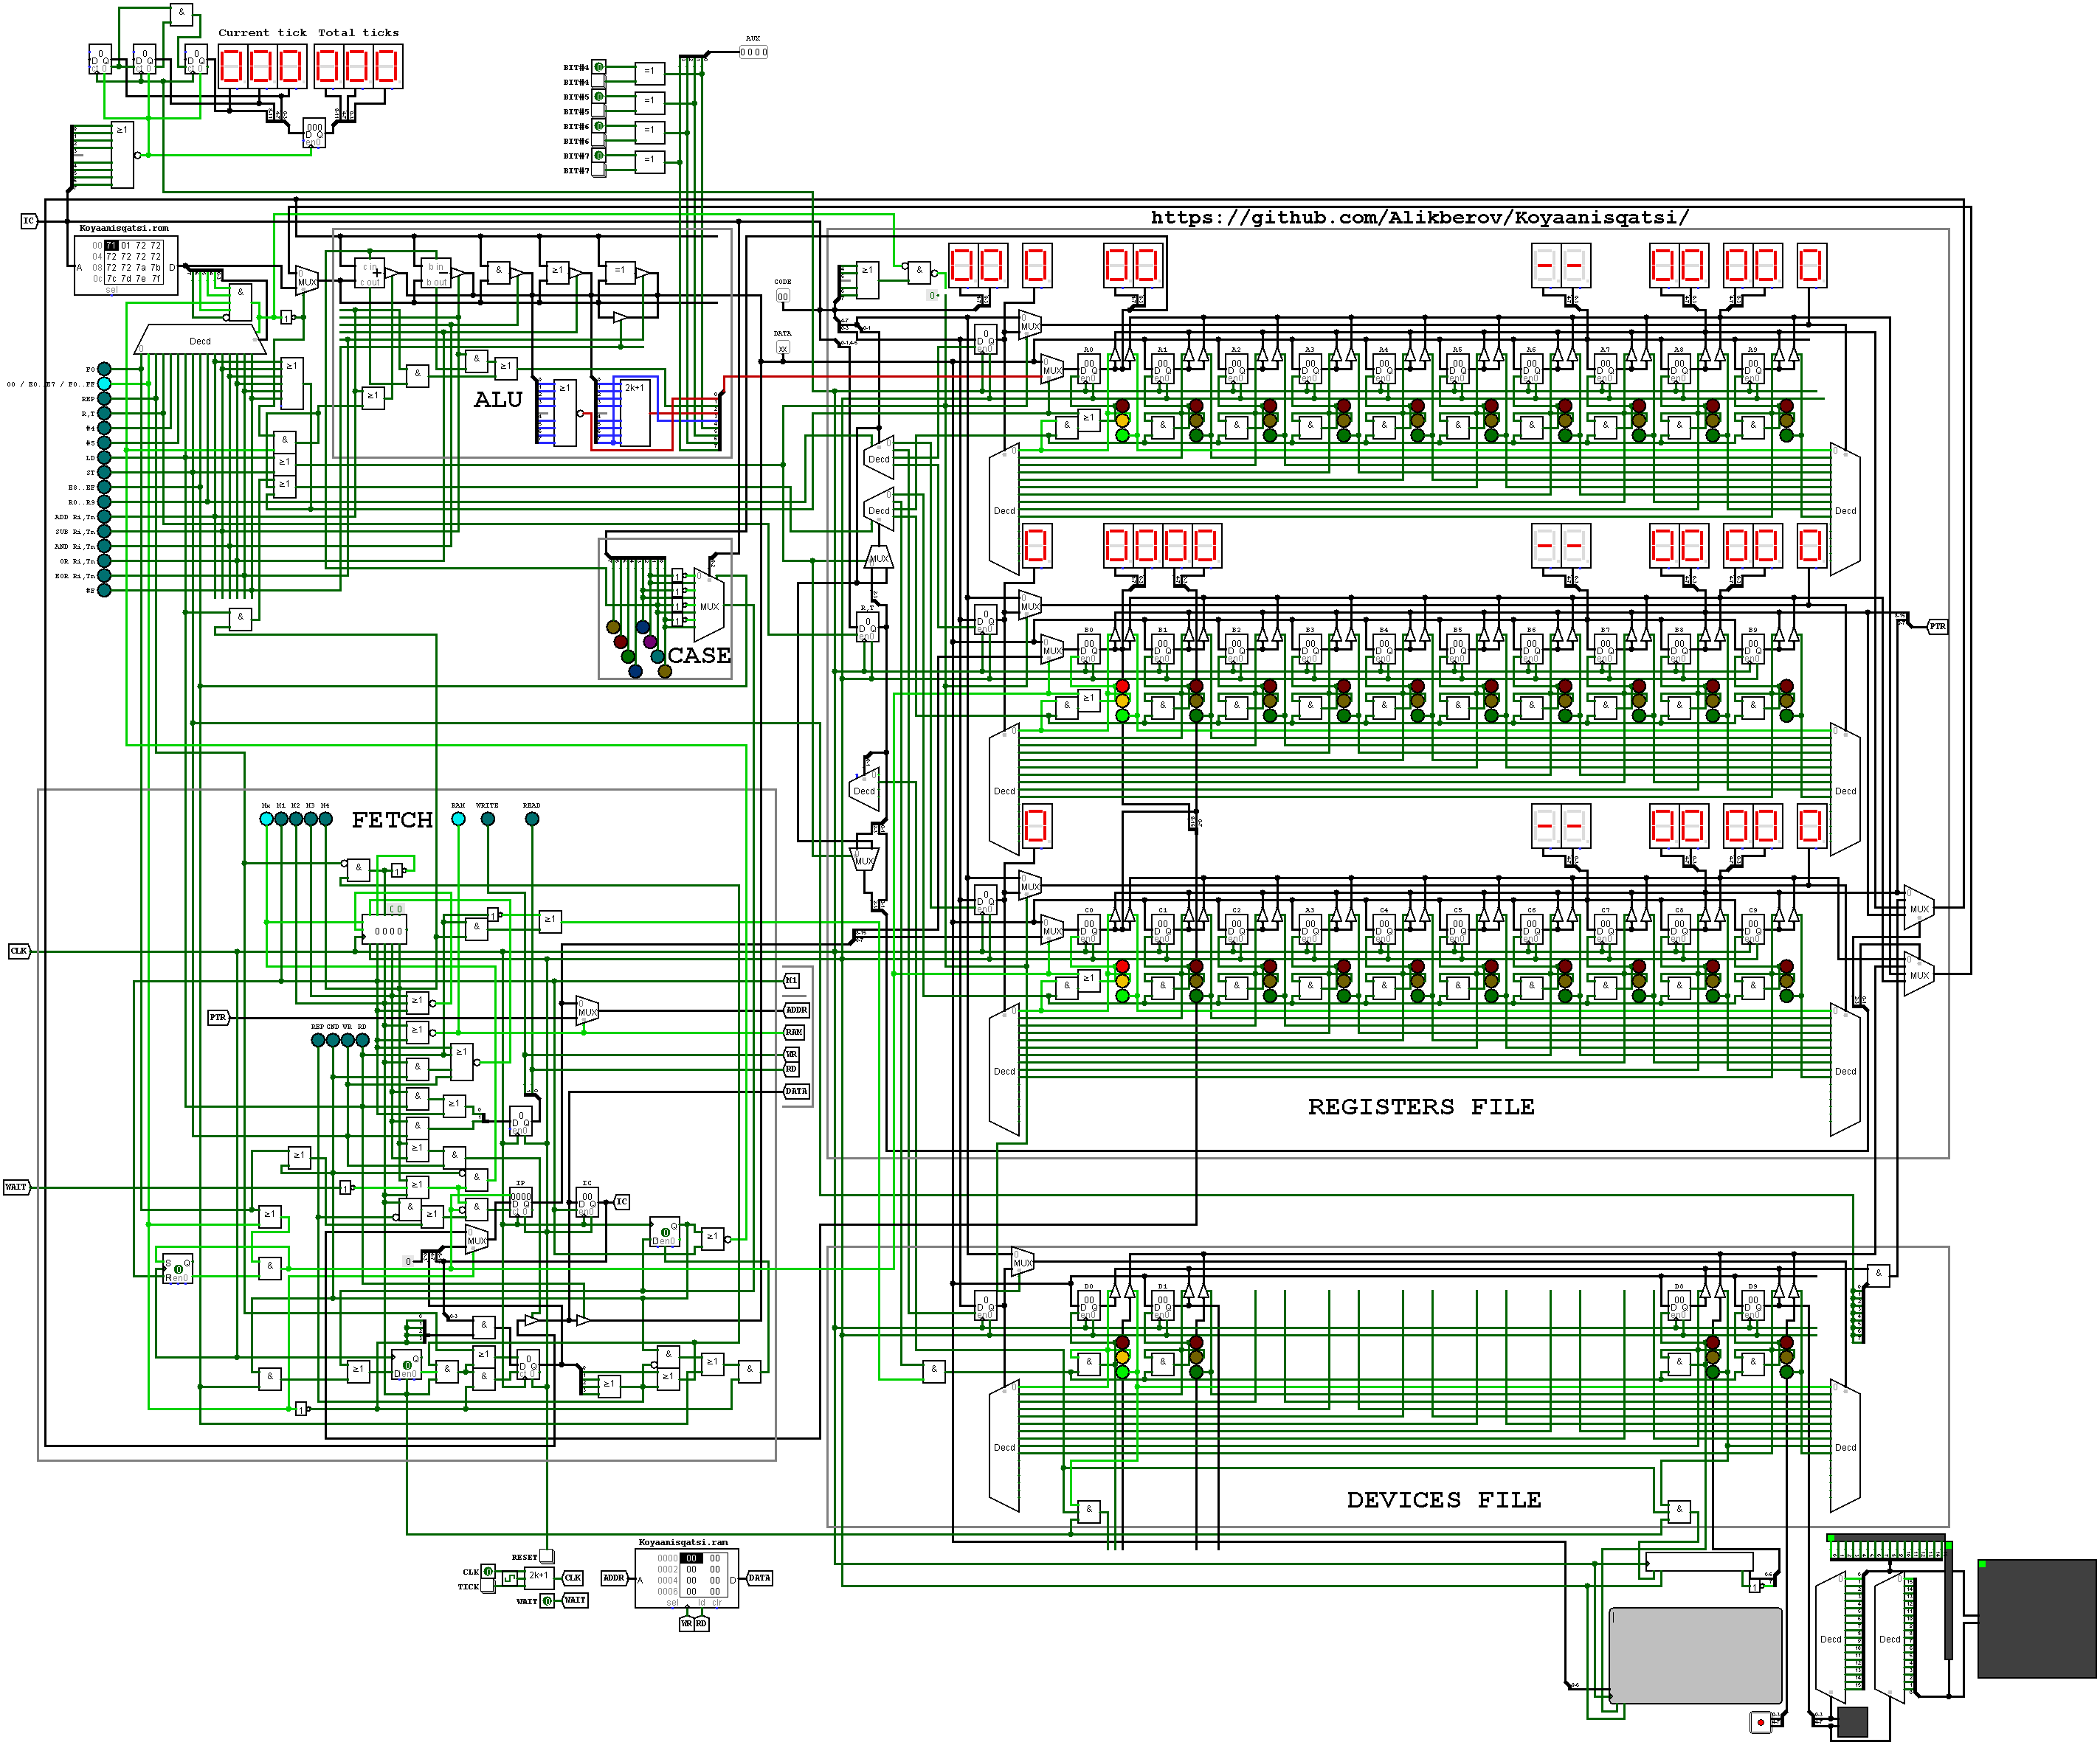Click the Koyaanisqatsi.rom memory component
The width and height of the screenshot is (2100, 1745).
point(127,265)
